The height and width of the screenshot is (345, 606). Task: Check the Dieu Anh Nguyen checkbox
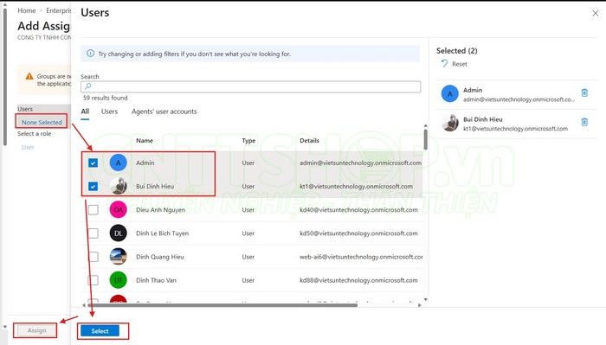(93, 210)
